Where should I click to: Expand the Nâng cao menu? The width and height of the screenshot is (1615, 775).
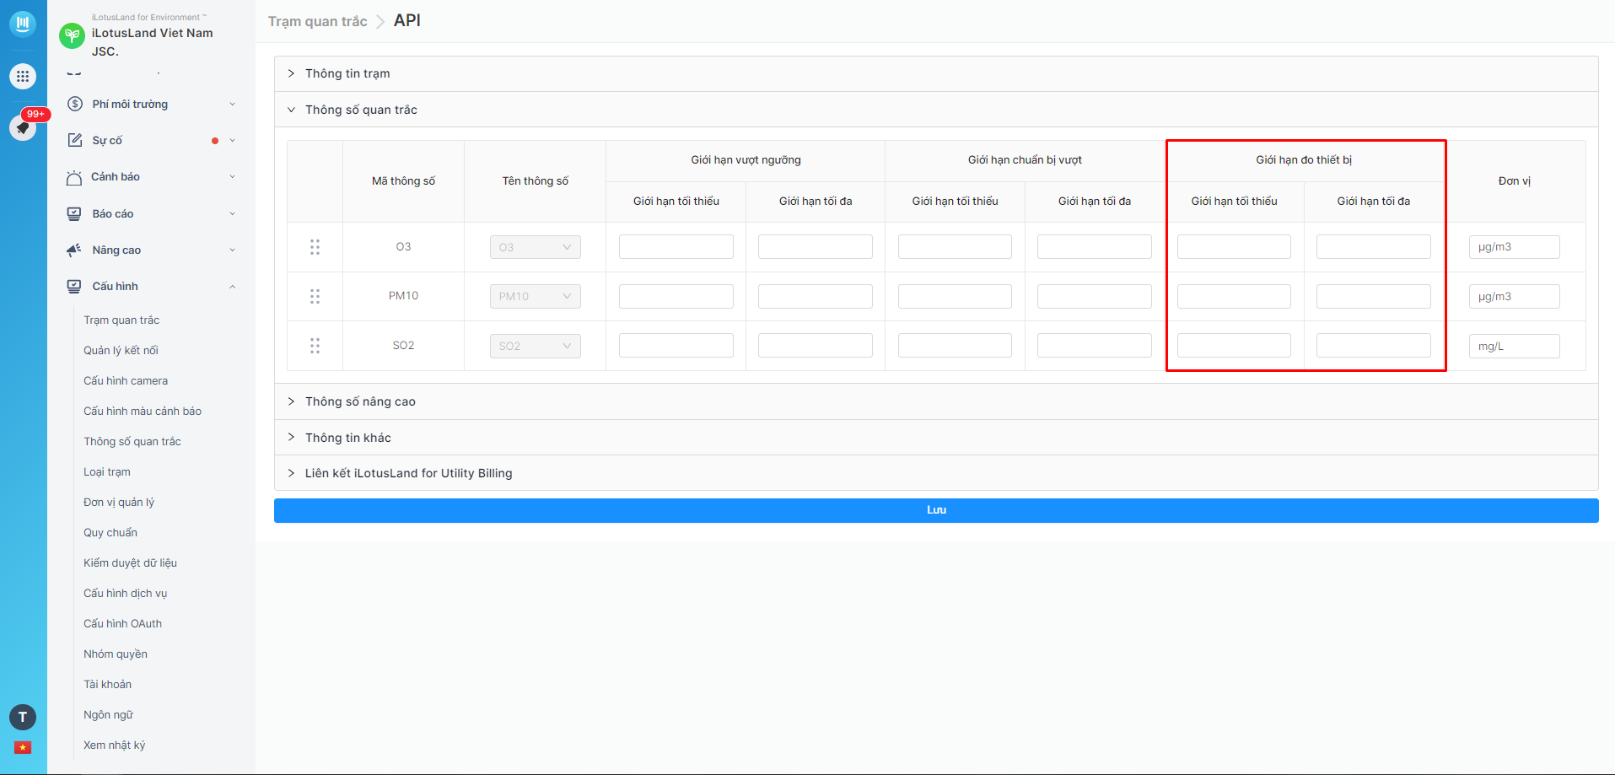click(x=233, y=250)
